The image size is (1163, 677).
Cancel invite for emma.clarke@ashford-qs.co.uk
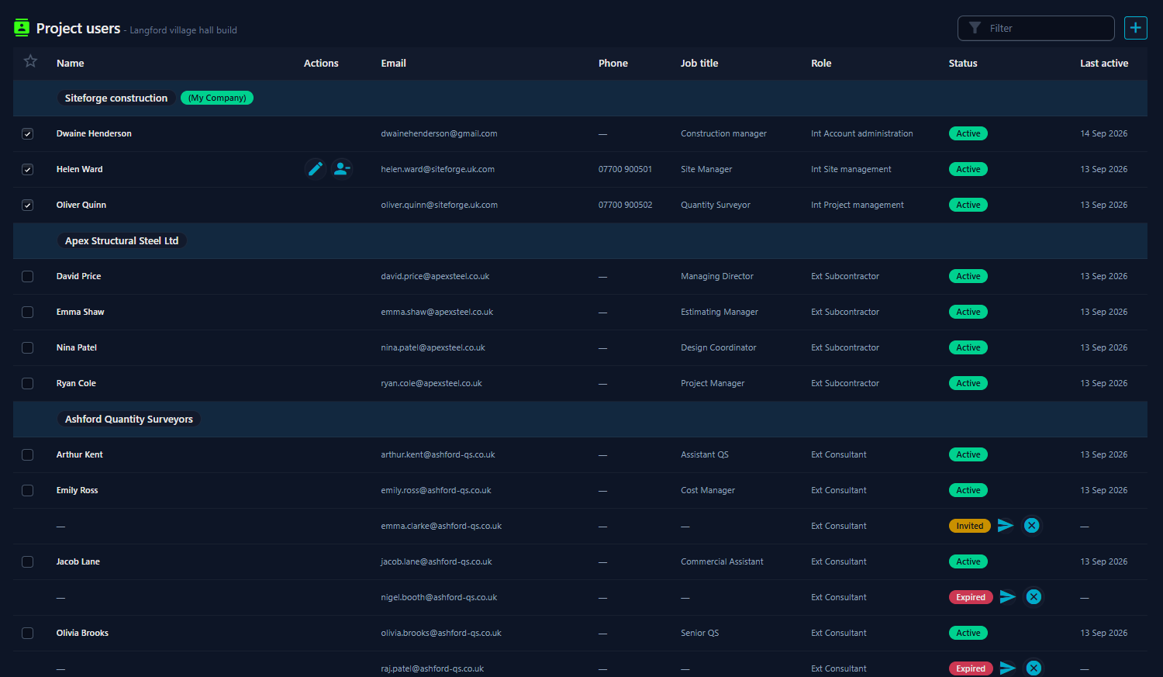click(1032, 526)
